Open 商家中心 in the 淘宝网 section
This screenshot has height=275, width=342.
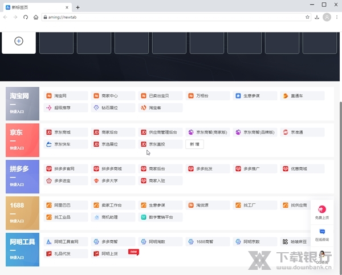coord(113,96)
